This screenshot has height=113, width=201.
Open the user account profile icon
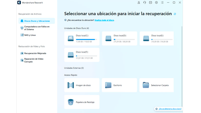click(139, 3)
